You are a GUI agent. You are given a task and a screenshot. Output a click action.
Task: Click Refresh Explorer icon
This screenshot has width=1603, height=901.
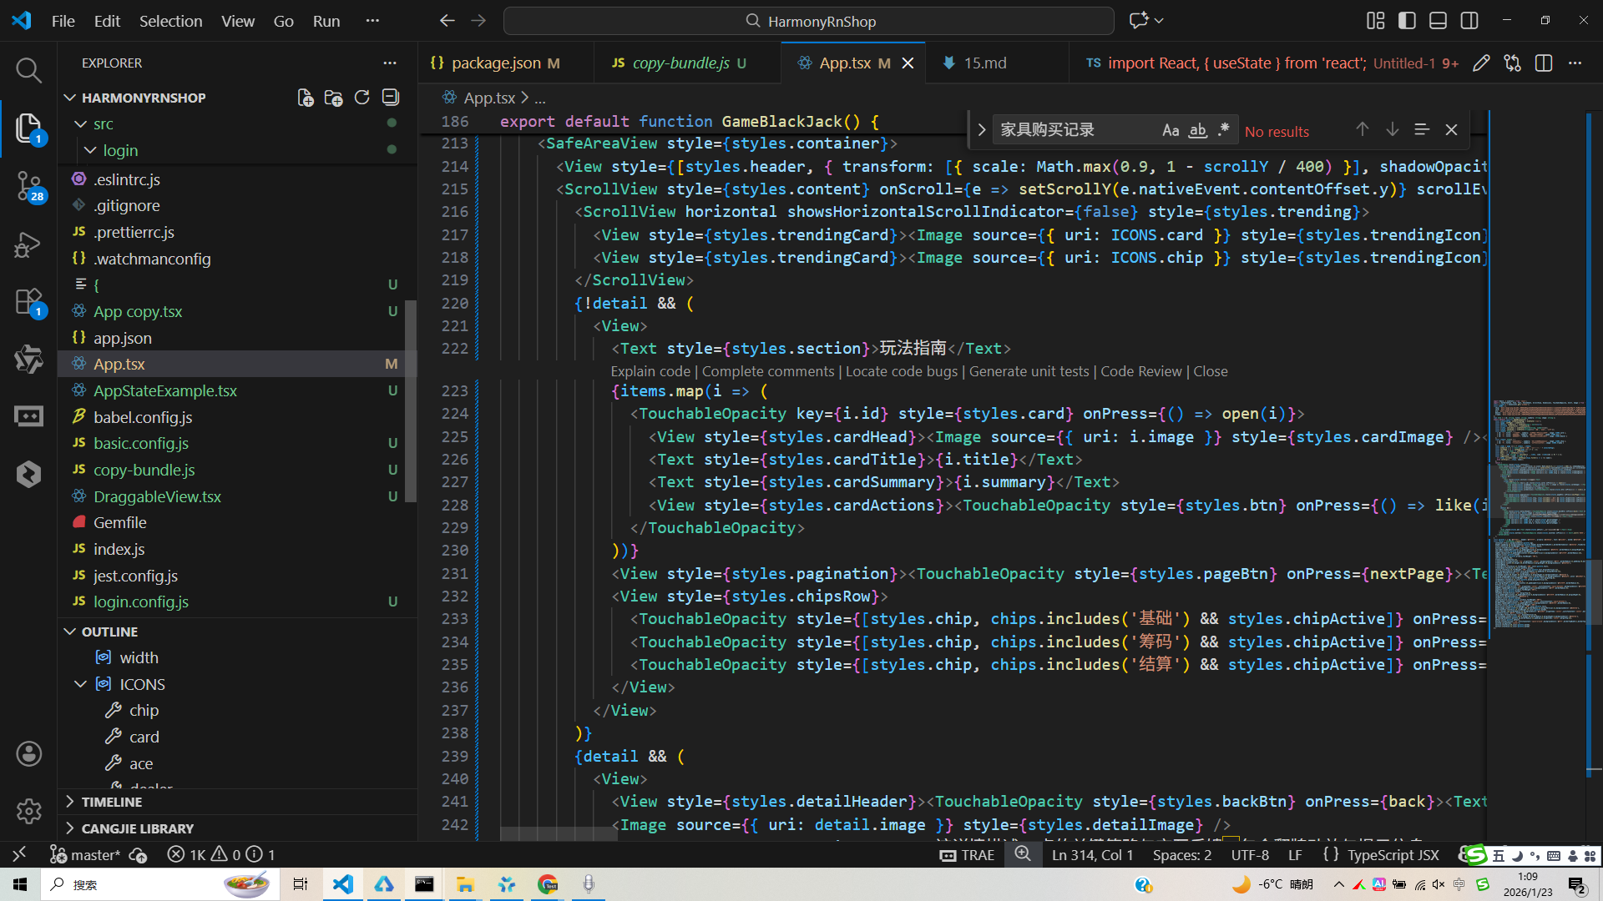(x=362, y=98)
